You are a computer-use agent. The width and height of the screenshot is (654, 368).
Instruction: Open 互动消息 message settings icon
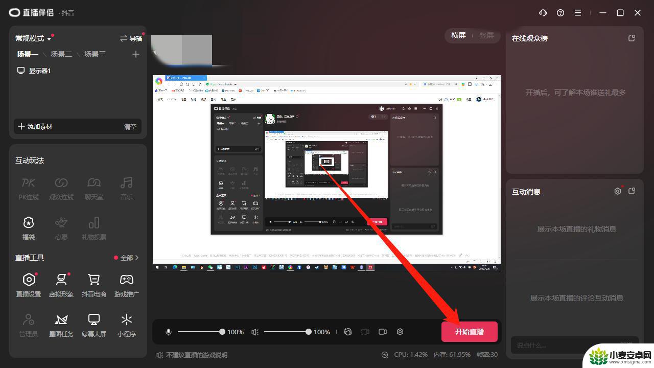(x=618, y=191)
